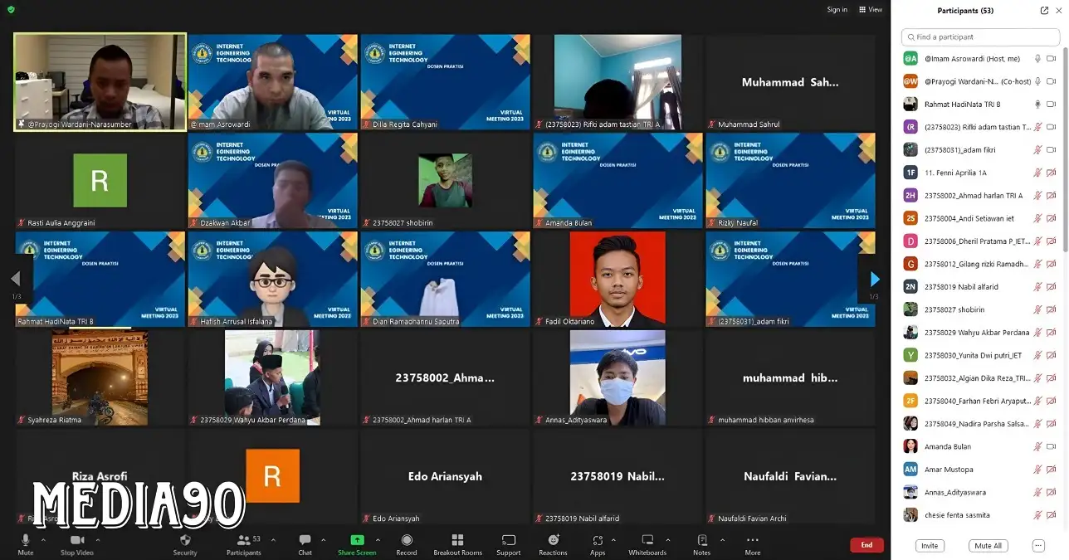Pop out the Participants panel
The width and height of the screenshot is (1069, 560).
1044,11
